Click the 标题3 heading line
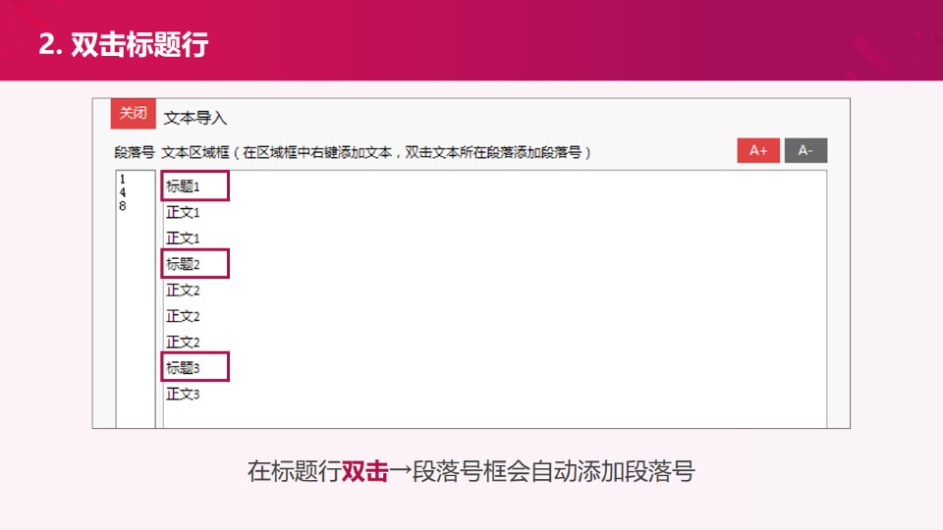This screenshot has height=530, width=943. (184, 368)
